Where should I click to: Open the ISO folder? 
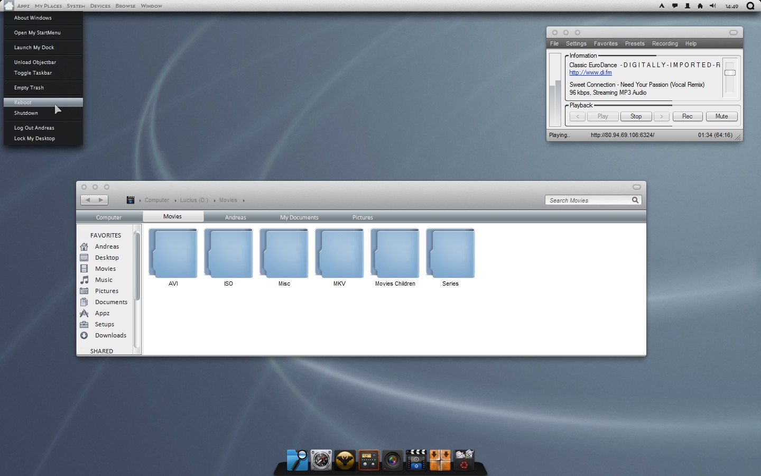click(228, 258)
